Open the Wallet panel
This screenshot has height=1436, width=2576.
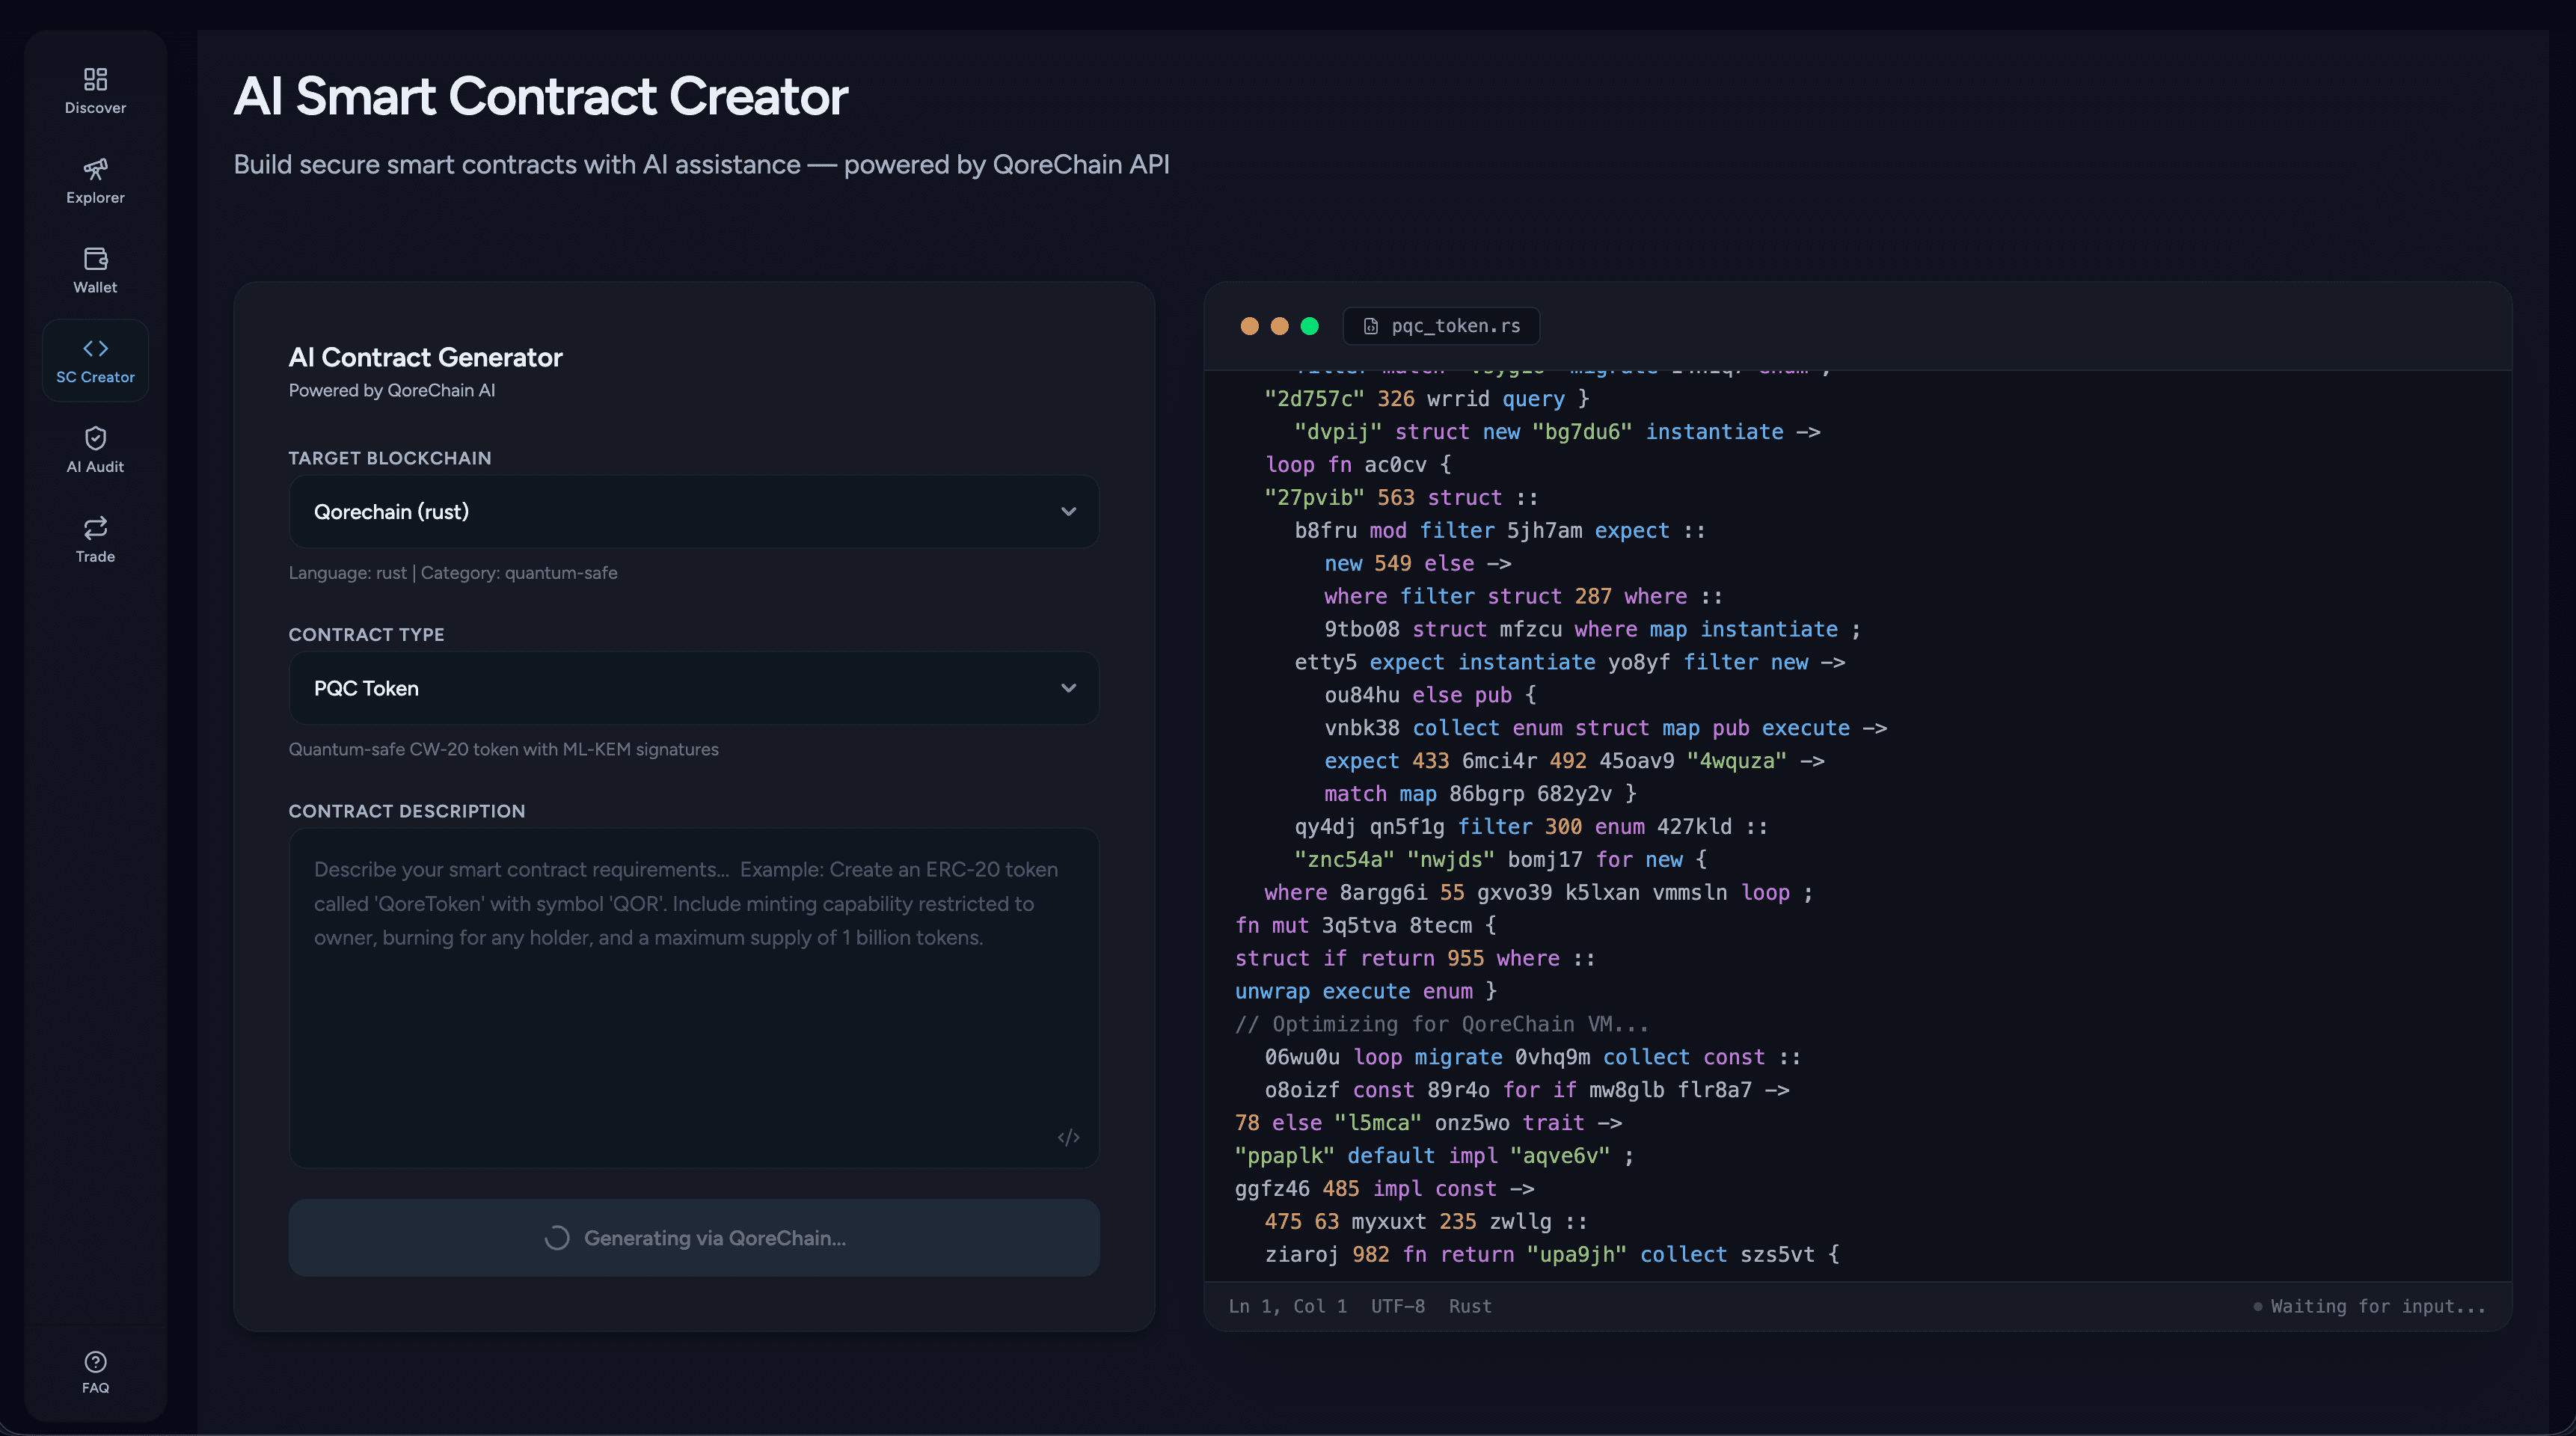click(x=95, y=269)
